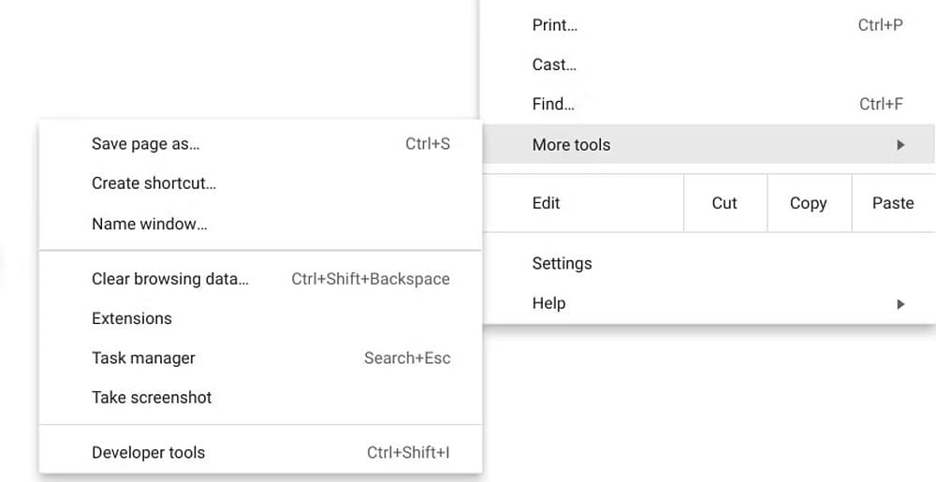
Task: Open the More tools submenu
Action: pos(708,144)
